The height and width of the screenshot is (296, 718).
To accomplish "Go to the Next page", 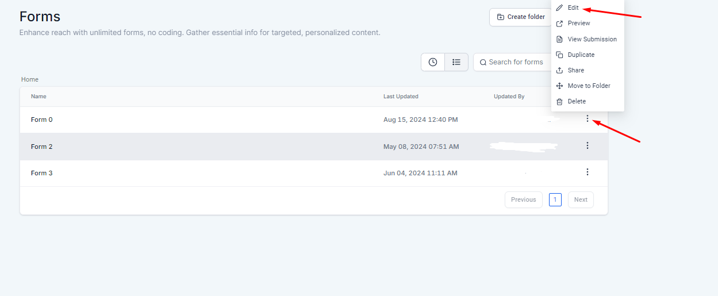I will point(581,200).
